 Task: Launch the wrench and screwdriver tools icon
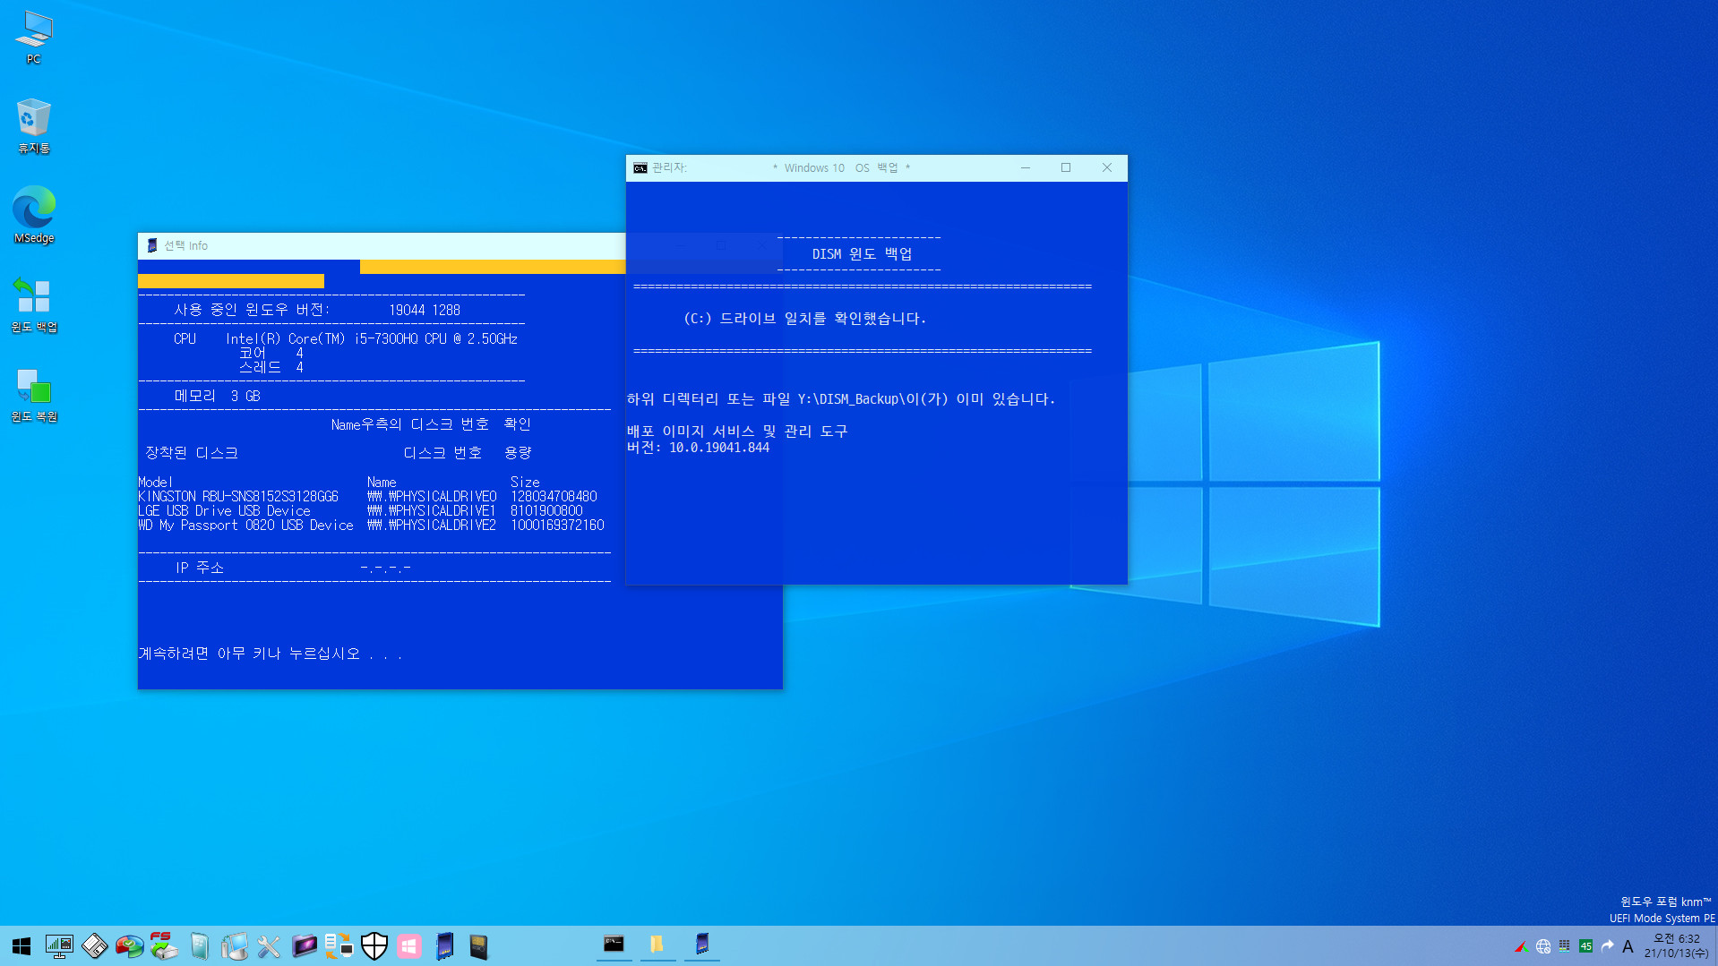pyautogui.click(x=269, y=946)
